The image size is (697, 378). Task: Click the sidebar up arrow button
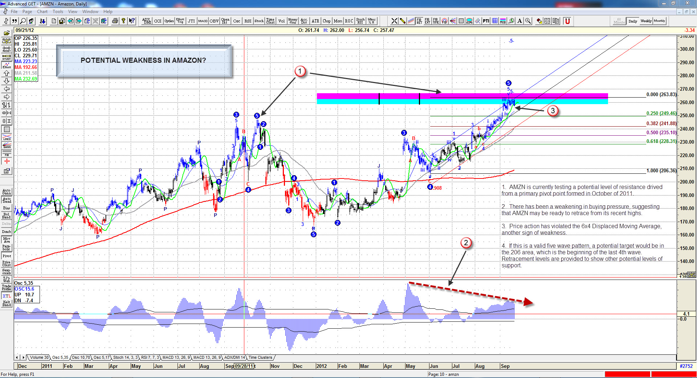(7, 73)
